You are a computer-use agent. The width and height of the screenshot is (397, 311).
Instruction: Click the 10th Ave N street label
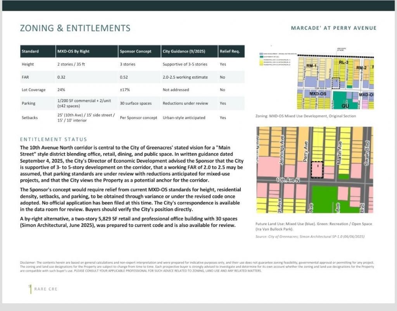pyautogui.click(x=288, y=180)
